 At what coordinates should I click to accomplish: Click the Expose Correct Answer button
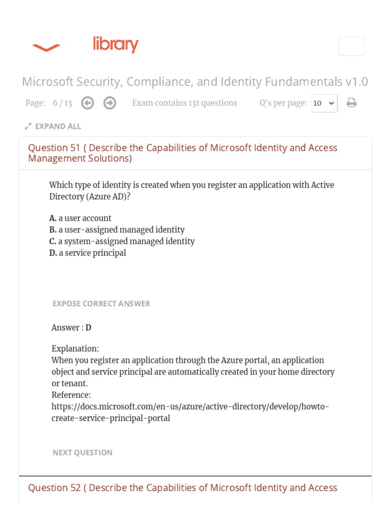pyautogui.click(x=102, y=304)
